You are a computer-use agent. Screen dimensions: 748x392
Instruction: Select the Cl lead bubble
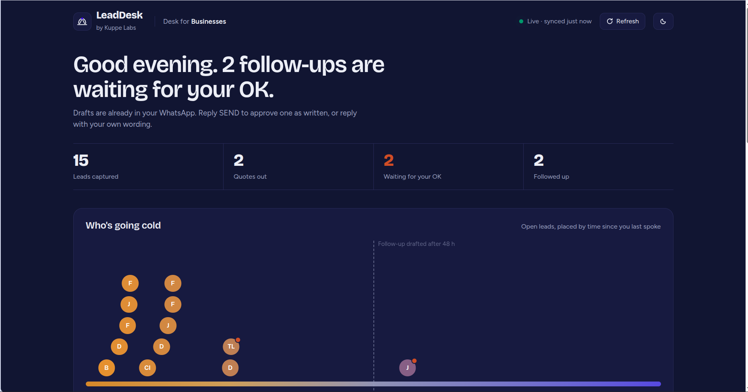[147, 368]
